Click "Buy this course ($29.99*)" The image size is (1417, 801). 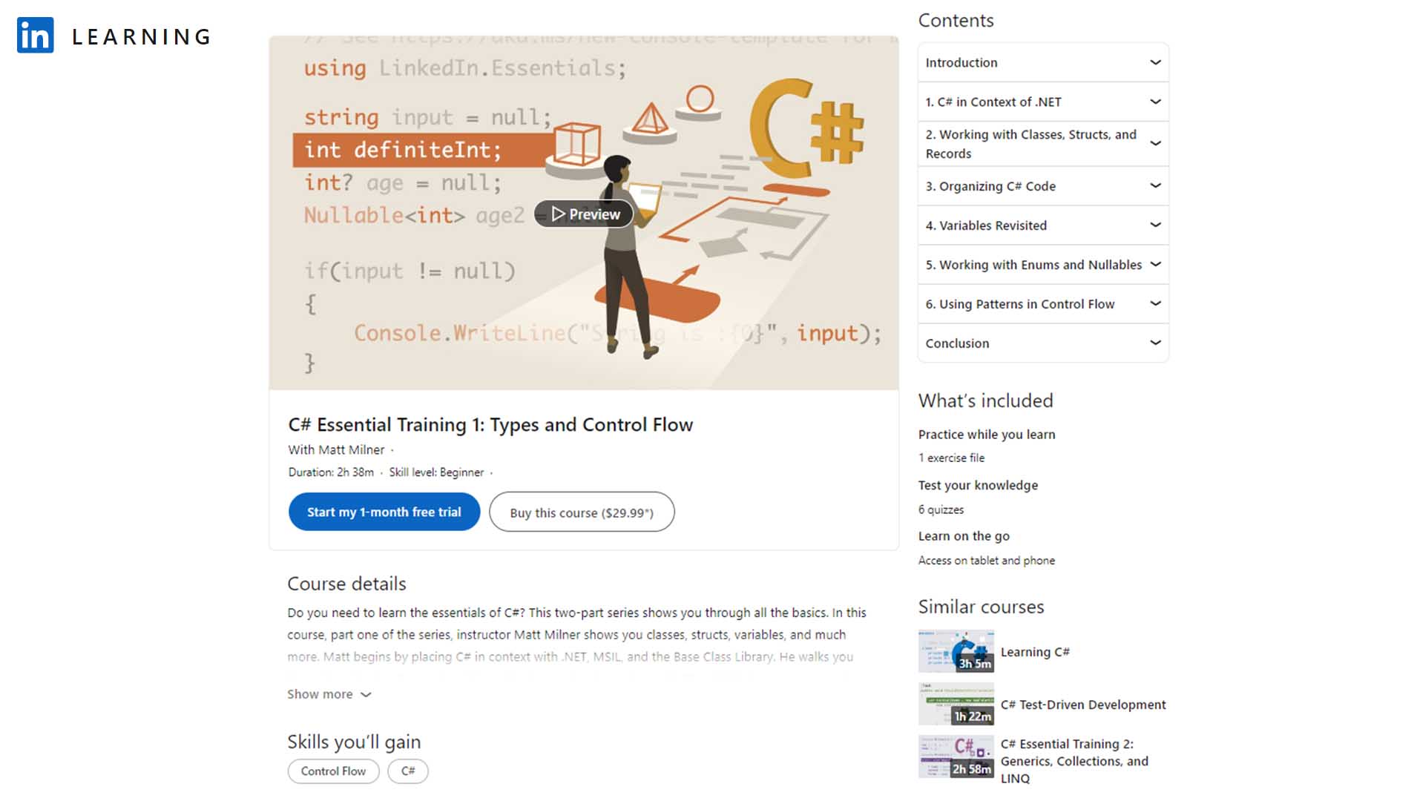click(582, 512)
